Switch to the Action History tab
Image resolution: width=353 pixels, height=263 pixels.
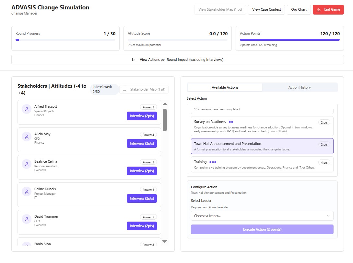300,87
